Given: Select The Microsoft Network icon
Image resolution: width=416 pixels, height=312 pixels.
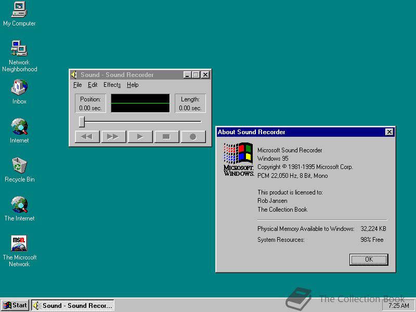Looking at the screenshot, I should pyautogui.click(x=19, y=251).
